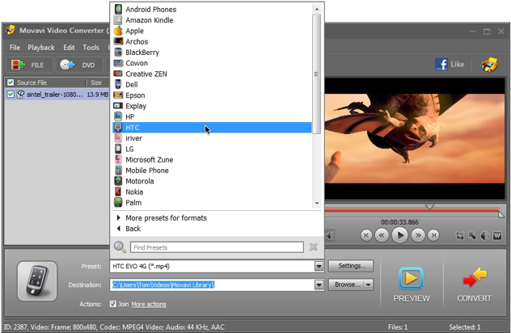Open the Edit menu
This screenshot has width=511, height=333.
(69, 48)
